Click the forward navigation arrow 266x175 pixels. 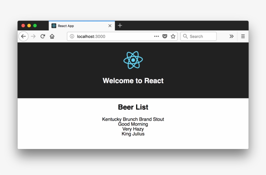33,36
